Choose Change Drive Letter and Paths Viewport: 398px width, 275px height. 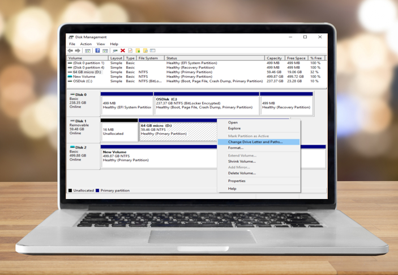click(255, 142)
